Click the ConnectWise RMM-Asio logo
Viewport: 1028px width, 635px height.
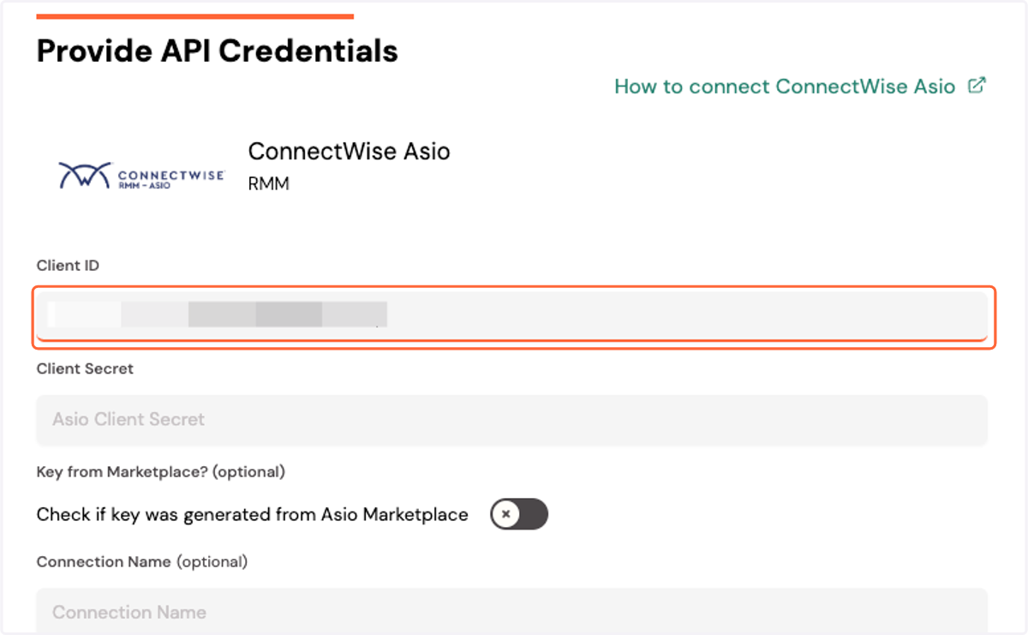(141, 175)
